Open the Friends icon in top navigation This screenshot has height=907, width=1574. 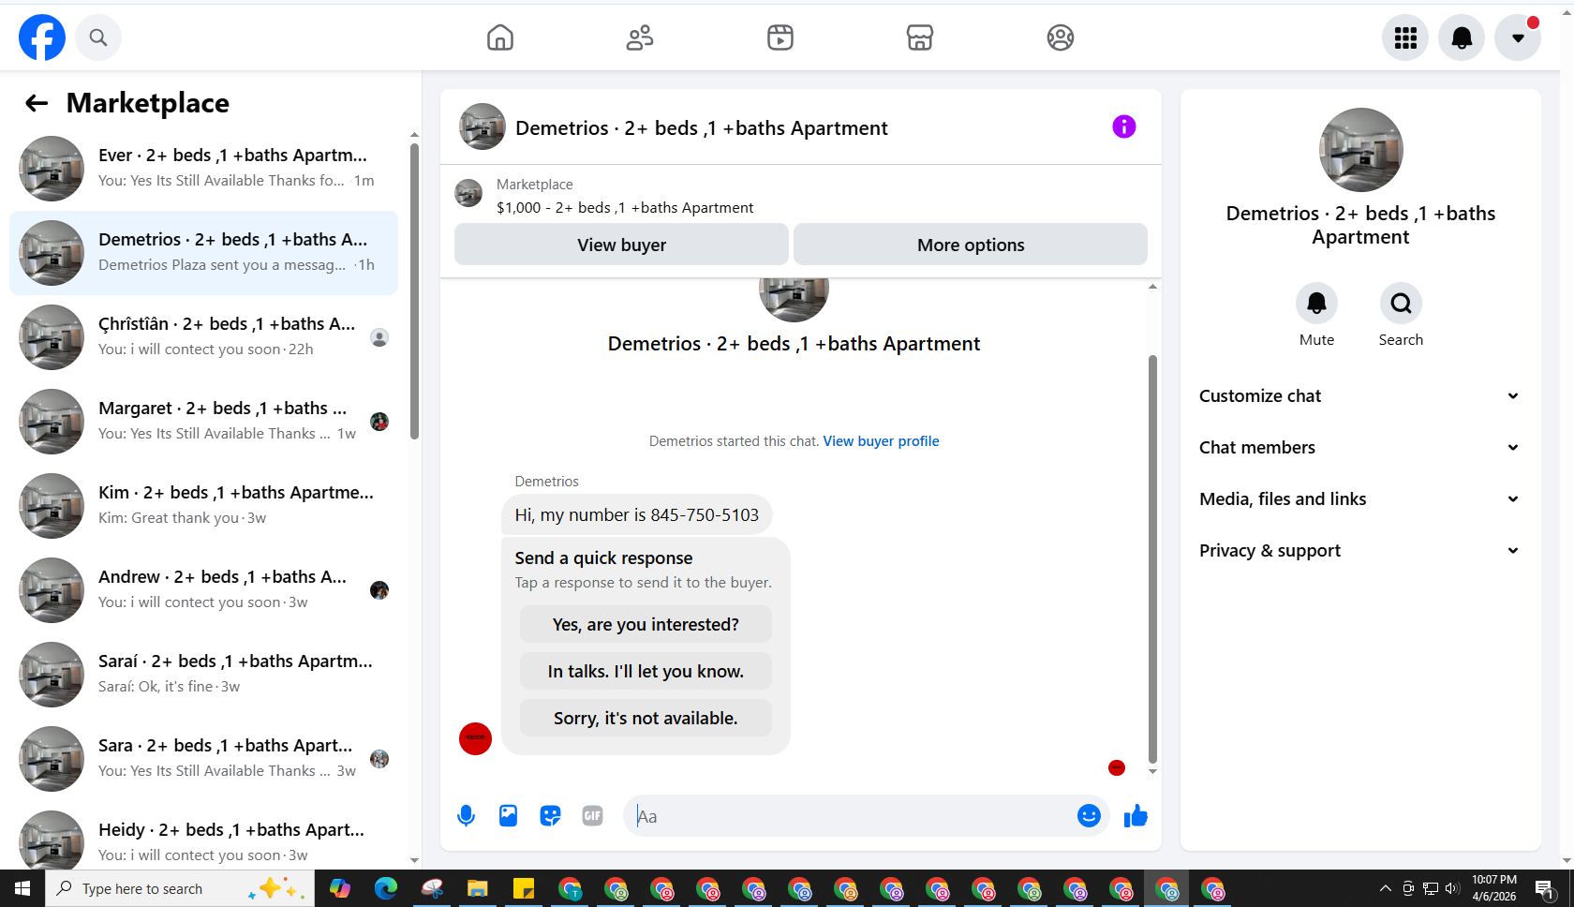(640, 37)
